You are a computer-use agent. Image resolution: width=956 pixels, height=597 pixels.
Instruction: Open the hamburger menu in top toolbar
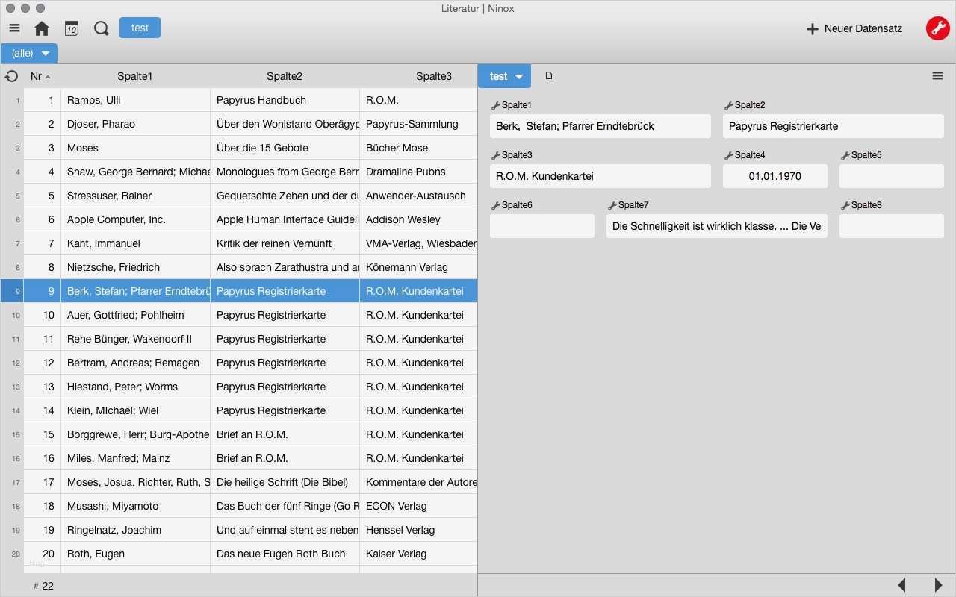pyautogui.click(x=14, y=28)
